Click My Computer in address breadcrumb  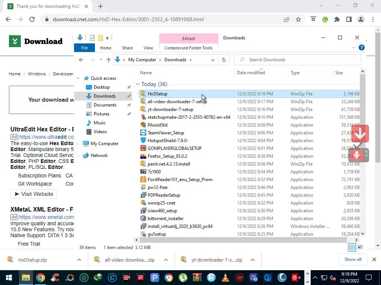(142, 60)
